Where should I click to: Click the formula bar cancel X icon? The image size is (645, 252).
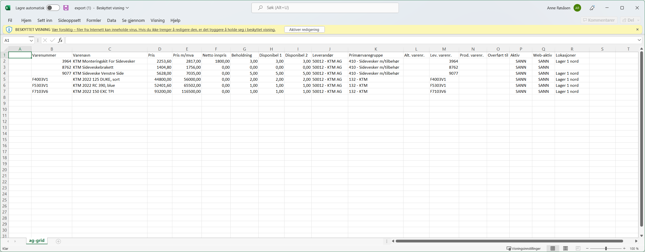[x=45, y=40]
